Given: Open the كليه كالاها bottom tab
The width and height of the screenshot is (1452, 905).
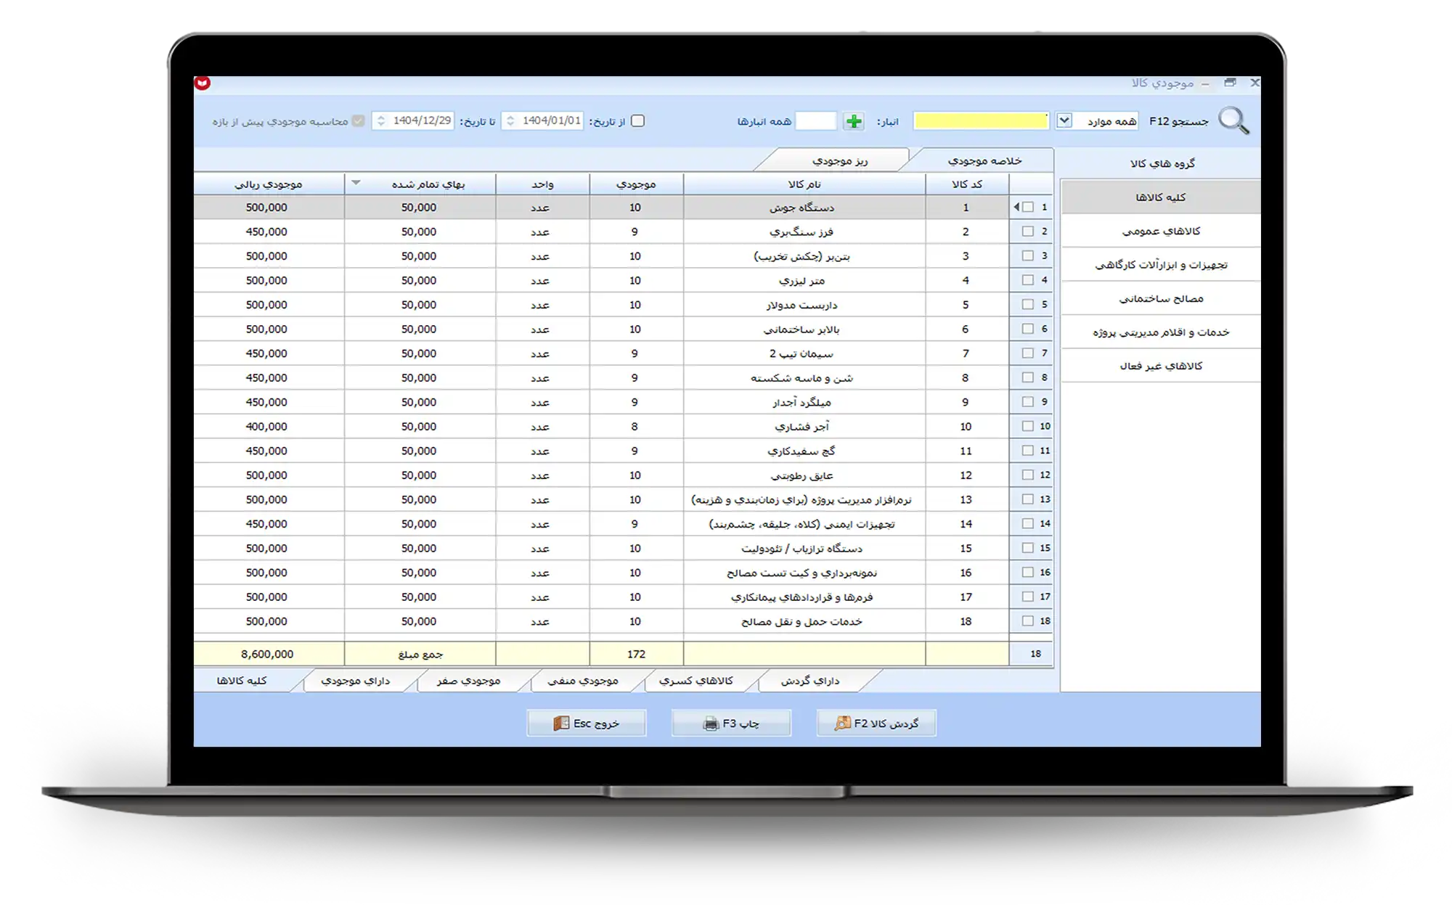Looking at the screenshot, I should [242, 681].
